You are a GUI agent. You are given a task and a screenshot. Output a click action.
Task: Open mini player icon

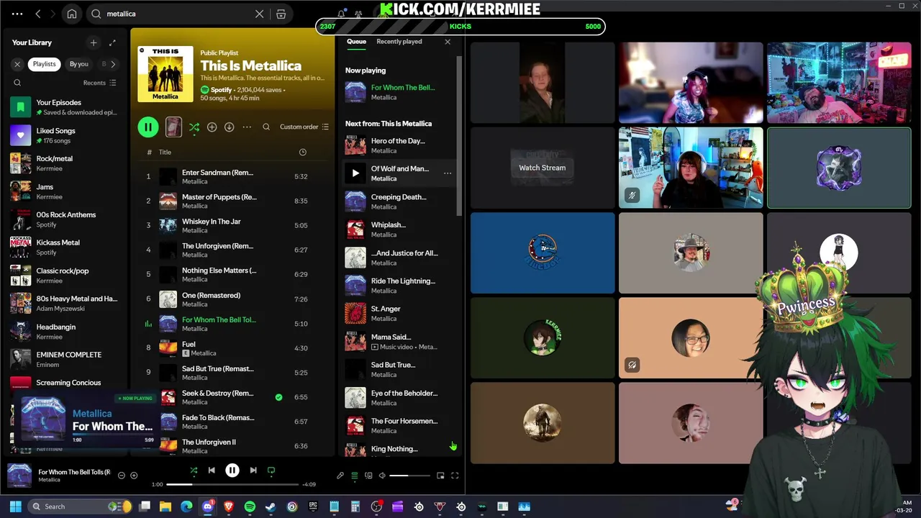click(440, 476)
